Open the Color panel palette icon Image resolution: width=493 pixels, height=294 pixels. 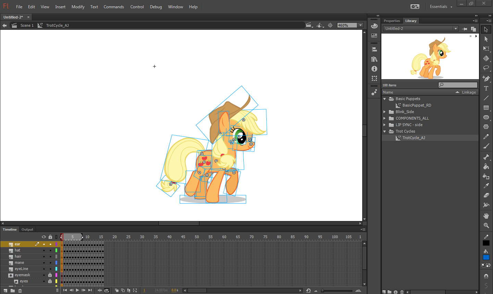(374, 26)
